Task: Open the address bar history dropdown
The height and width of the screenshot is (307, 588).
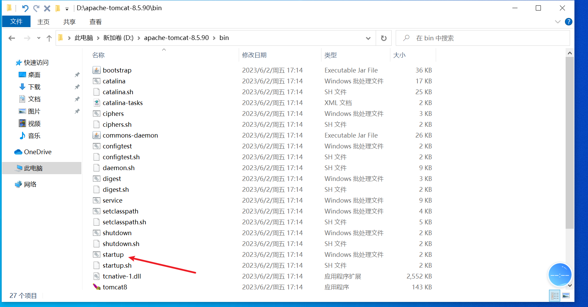Action: pyautogui.click(x=368, y=38)
